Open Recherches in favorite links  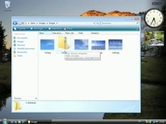click(20, 52)
